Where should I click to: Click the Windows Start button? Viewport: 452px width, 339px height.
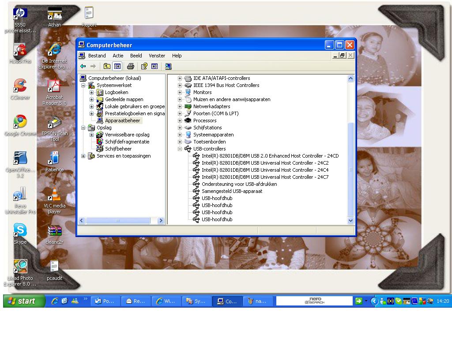[x=24, y=301]
